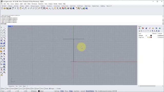Image resolution: width=164 pixels, height=92 pixels.
Task: Click the Layers panel horizontal scrollbar
Action: [148, 86]
